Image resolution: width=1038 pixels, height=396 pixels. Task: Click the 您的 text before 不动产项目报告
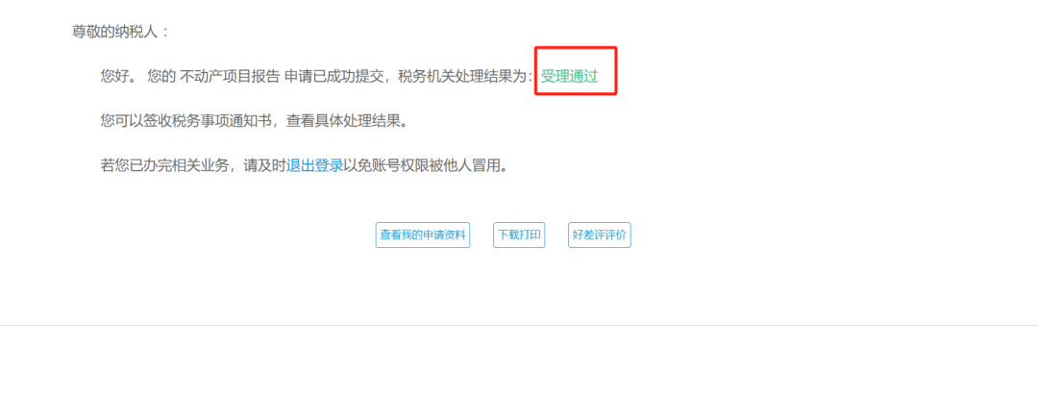coord(161,76)
